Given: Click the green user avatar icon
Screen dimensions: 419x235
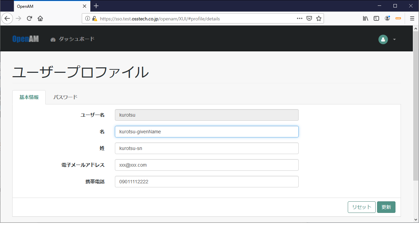Looking at the screenshot, I should [383, 39].
